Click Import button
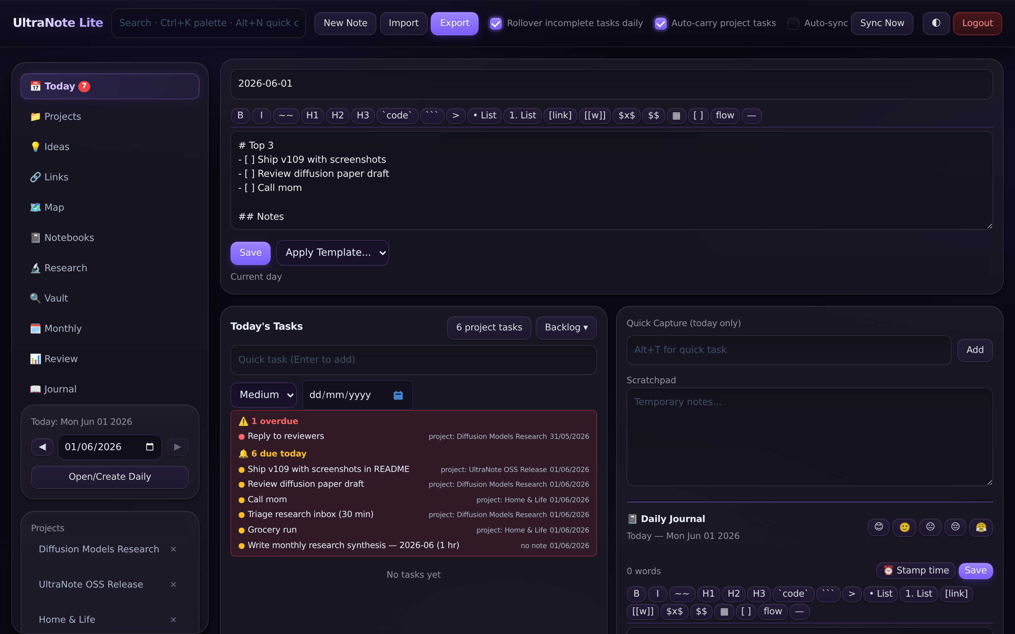Image resolution: width=1015 pixels, height=634 pixels. click(404, 24)
